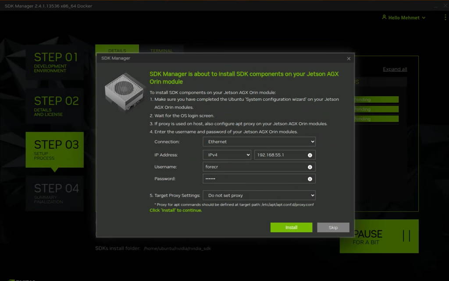
Task: Click the info icon in the Username field
Action: click(310, 167)
